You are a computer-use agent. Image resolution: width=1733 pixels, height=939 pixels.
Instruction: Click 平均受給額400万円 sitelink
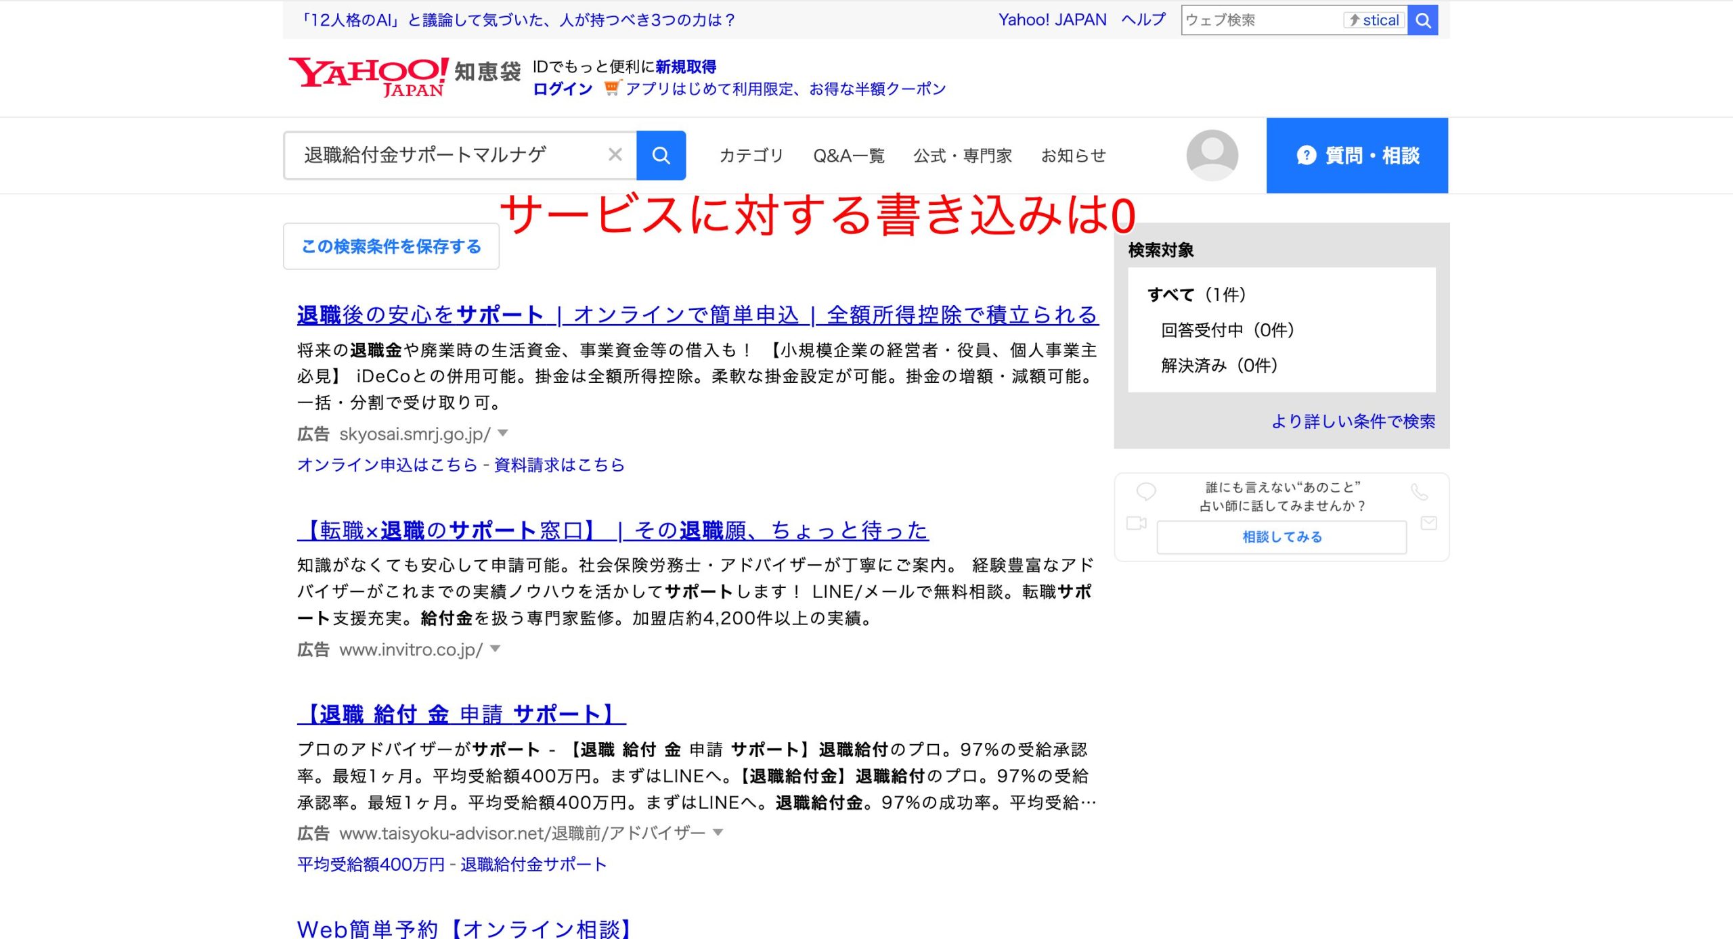371,864
